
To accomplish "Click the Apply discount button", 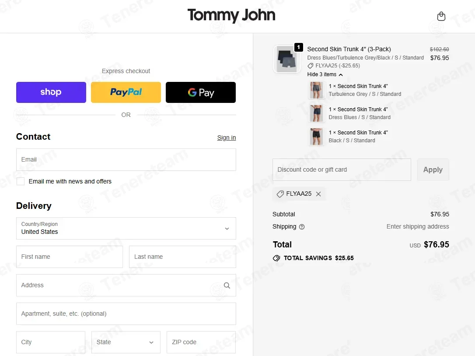I will pyautogui.click(x=433, y=170).
